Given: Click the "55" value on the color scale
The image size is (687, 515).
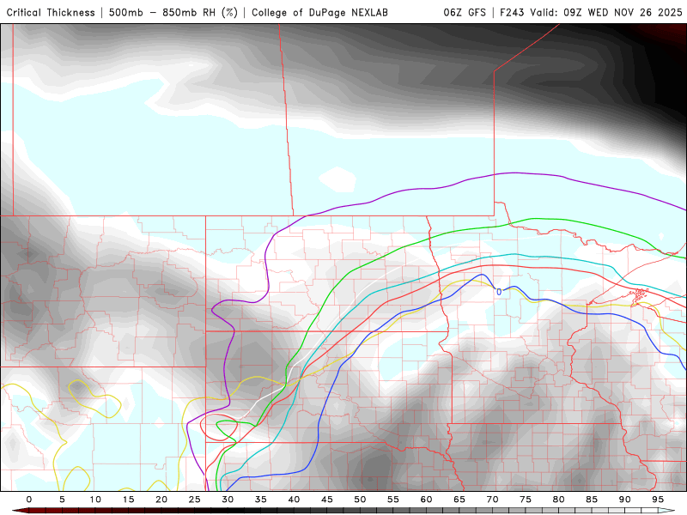Looking at the screenshot, I should (x=393, y=500).
